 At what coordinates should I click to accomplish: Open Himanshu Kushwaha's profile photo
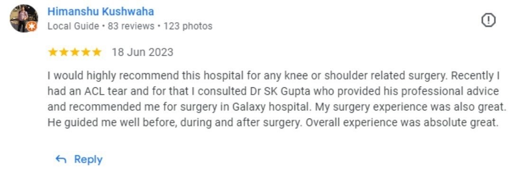click(x=24, y=18)
